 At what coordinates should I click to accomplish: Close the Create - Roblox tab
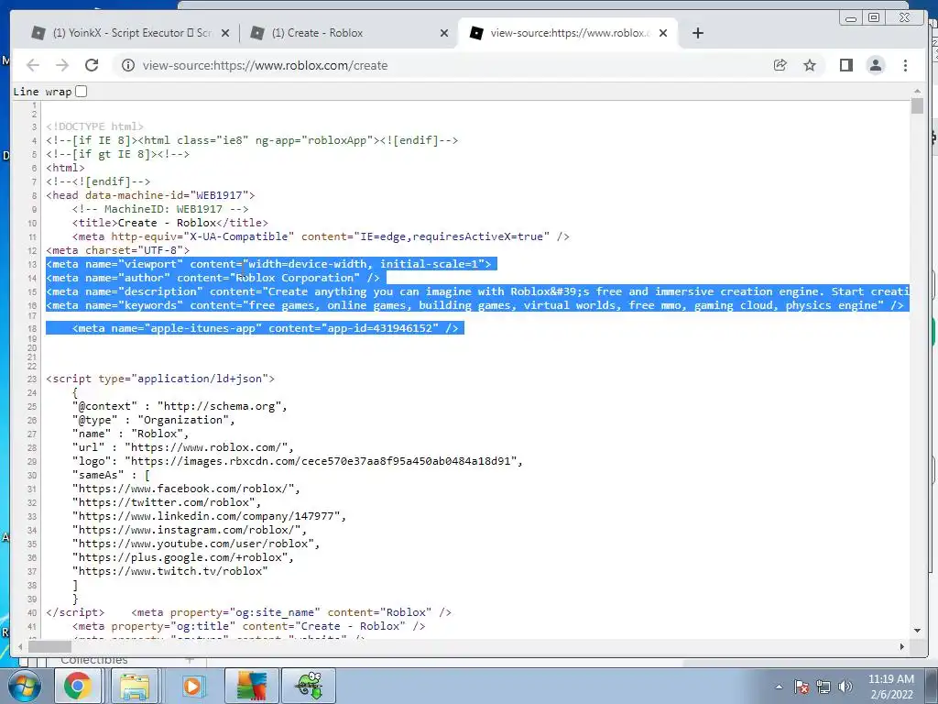point(444,33)
